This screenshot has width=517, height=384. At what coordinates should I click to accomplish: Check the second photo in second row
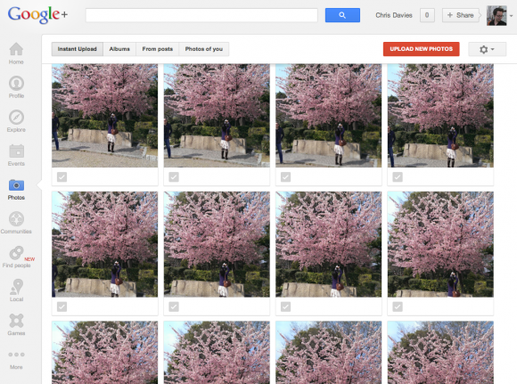(x=174, y=306)
